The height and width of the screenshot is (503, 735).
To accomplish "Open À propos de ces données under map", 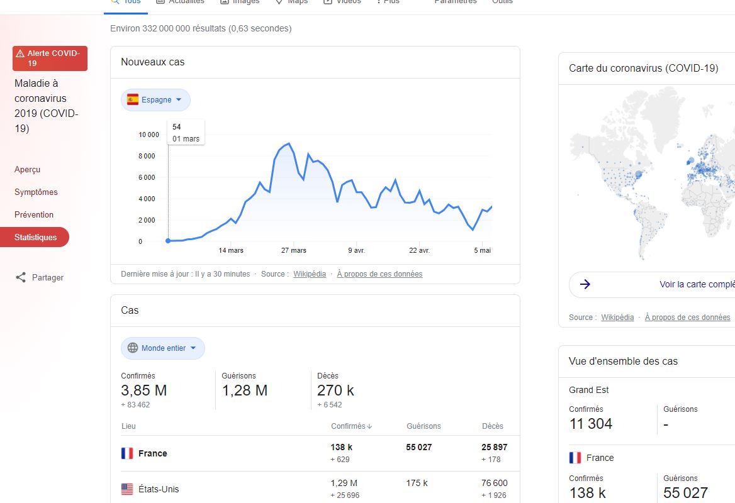I will (688, 317).
